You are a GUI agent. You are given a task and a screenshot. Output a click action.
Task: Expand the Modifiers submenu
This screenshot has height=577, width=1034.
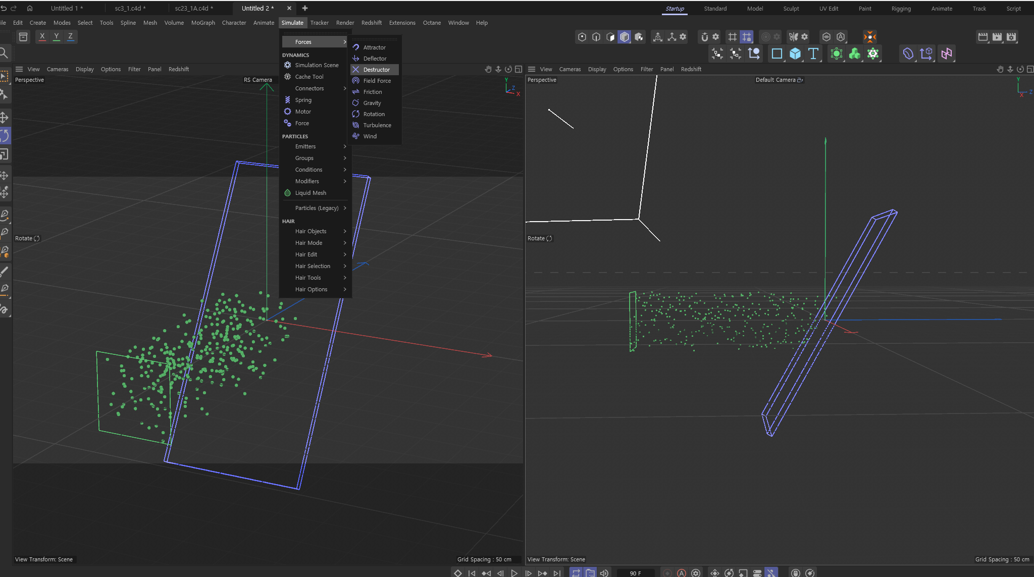(315, 181)
